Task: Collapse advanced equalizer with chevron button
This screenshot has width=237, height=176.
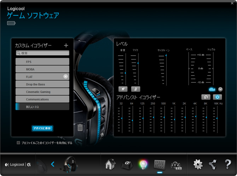Action: 220,89
